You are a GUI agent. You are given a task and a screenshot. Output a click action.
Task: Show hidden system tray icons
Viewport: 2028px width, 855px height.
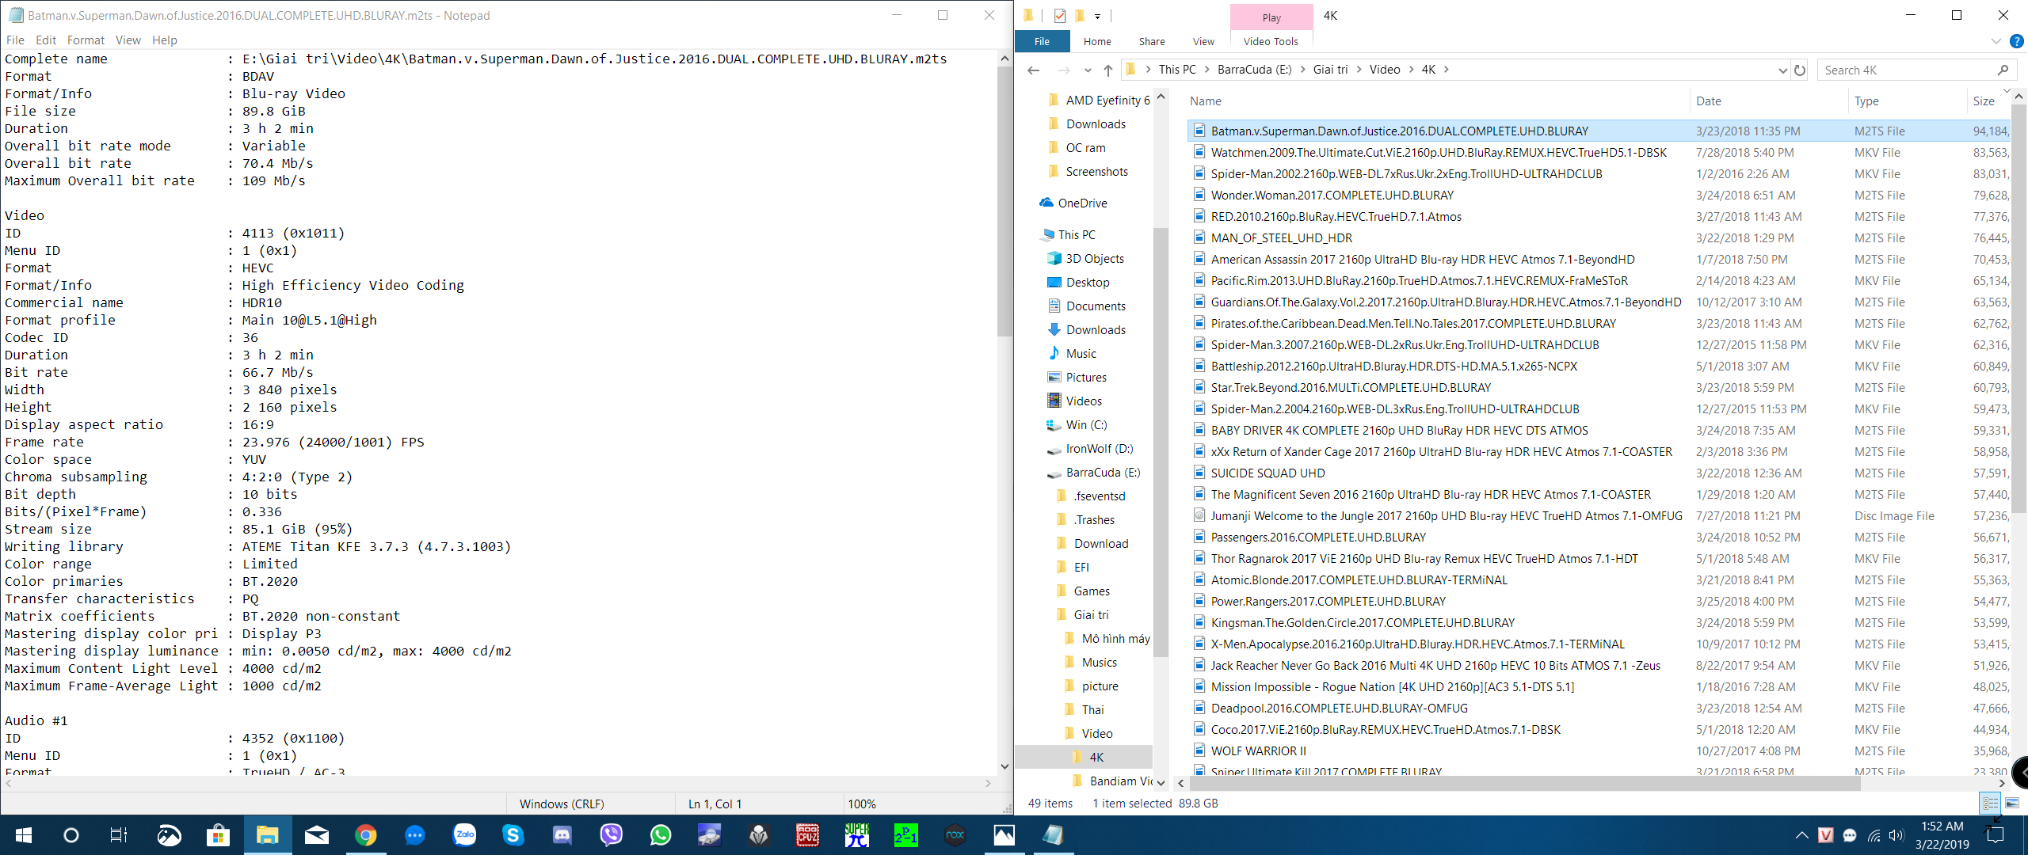(1801, 835)
